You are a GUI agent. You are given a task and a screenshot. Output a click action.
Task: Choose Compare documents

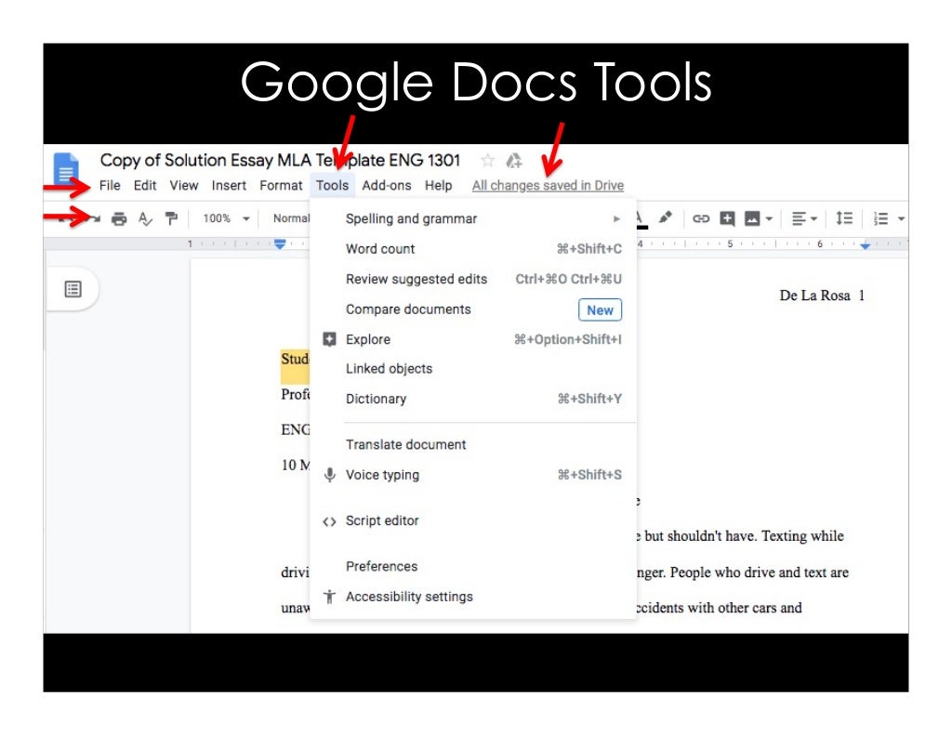point(473,309)
